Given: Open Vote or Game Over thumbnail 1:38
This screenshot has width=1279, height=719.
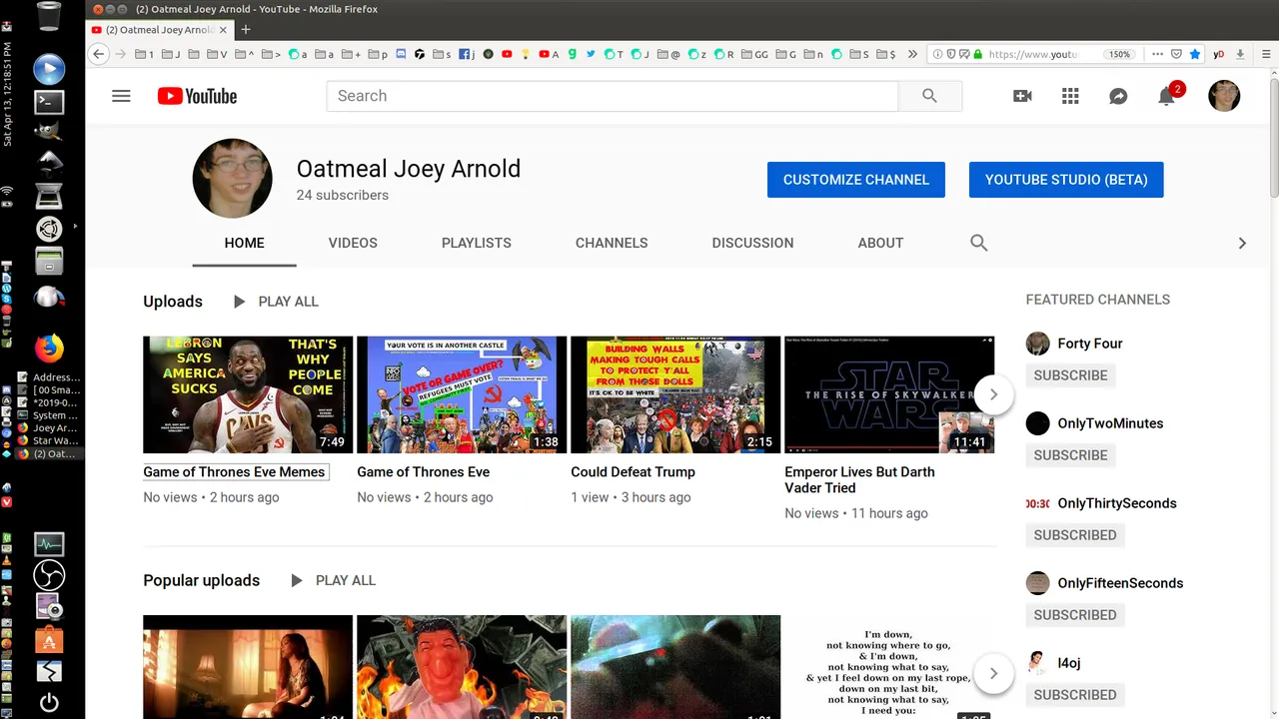Looking at the screenshot, I should click(x=462, y=394).
